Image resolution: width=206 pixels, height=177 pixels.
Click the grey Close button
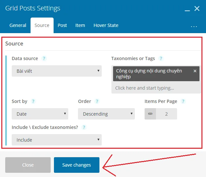coord(28,165)
